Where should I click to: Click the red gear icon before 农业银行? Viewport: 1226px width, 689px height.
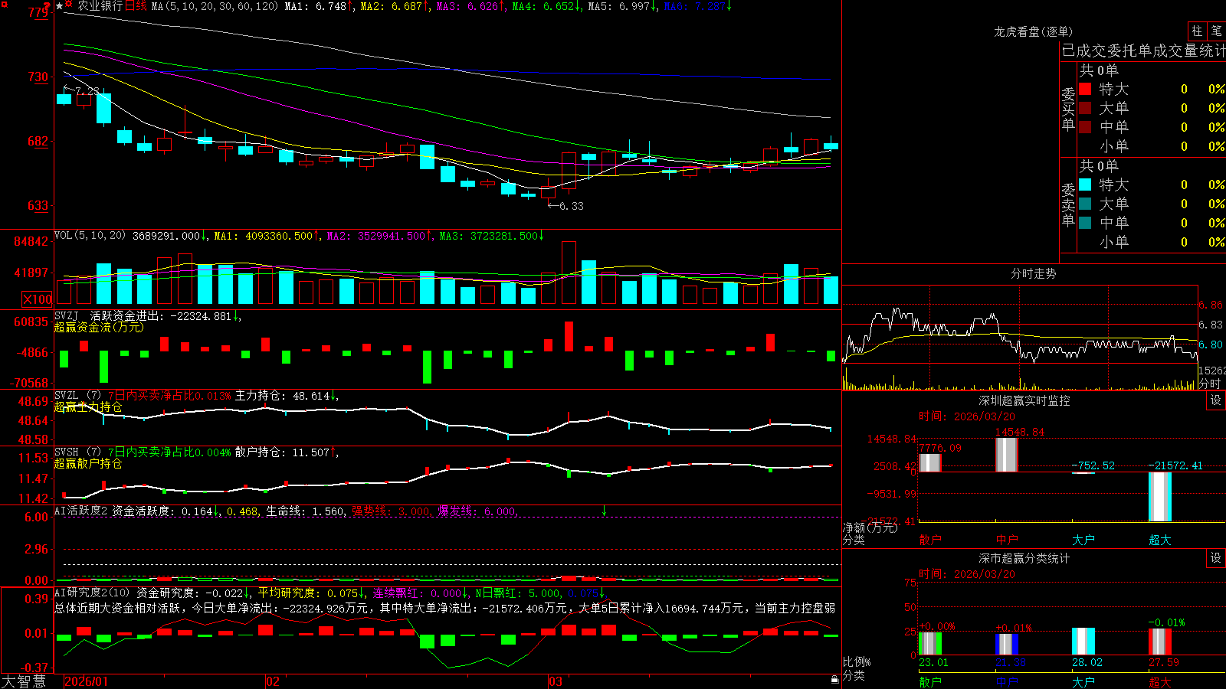68,4
